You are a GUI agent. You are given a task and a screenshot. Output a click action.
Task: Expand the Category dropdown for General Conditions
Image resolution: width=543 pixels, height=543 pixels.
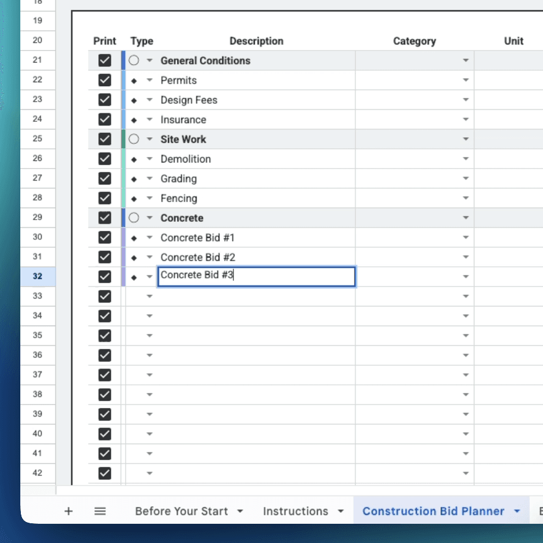click(x=465, y=60)
